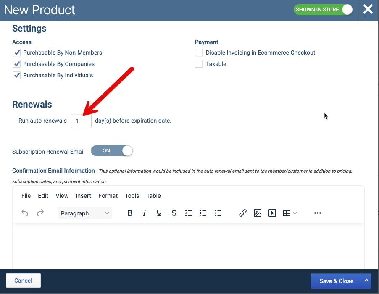Toggle underline formatting in editor
Screen dimensions: 379x294
(x=159, y=213)
